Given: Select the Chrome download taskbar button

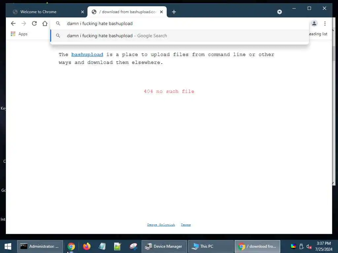Looking at the screenshot, I should point(257,246).
